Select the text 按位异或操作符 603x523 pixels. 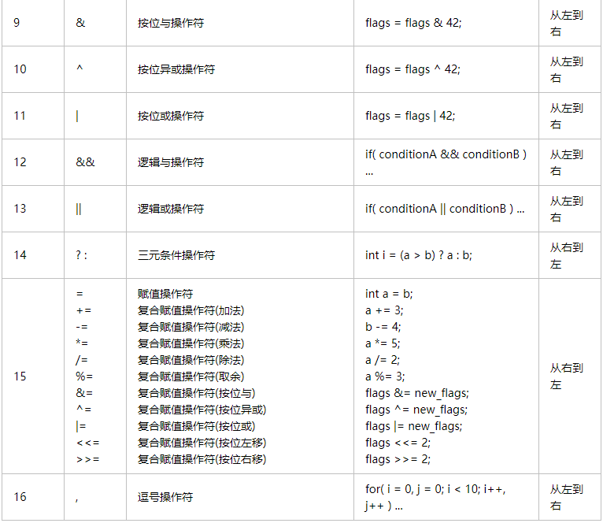176,69
